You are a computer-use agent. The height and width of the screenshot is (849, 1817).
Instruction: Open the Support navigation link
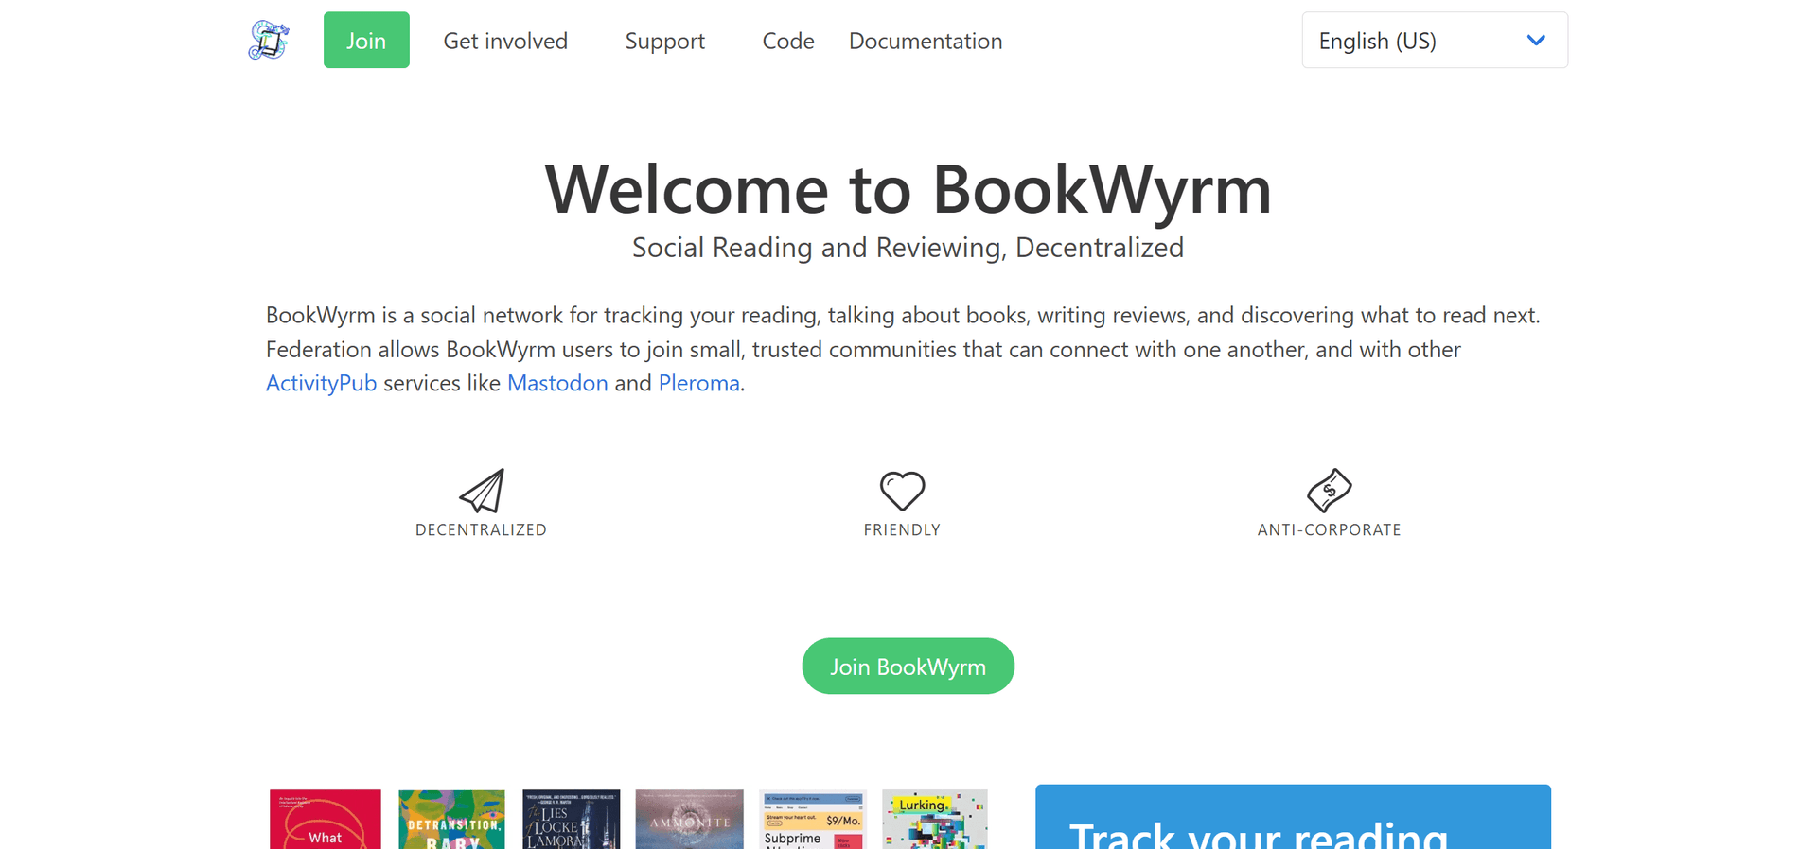click(664, 41)
